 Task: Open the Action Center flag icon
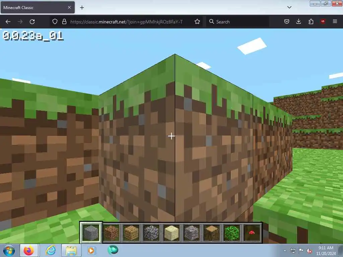301,251
